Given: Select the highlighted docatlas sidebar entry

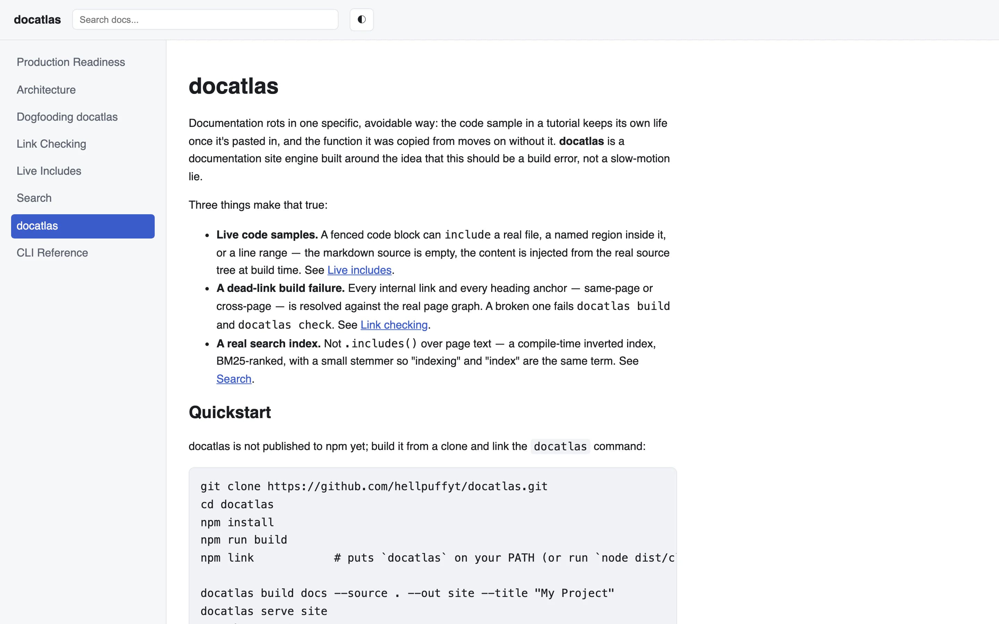Looking at the screenshot, I should click(83, 226).
